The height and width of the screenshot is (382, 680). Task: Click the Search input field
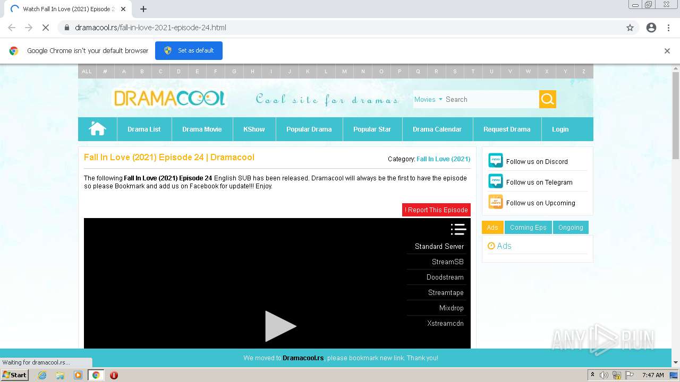coord(491,99)
